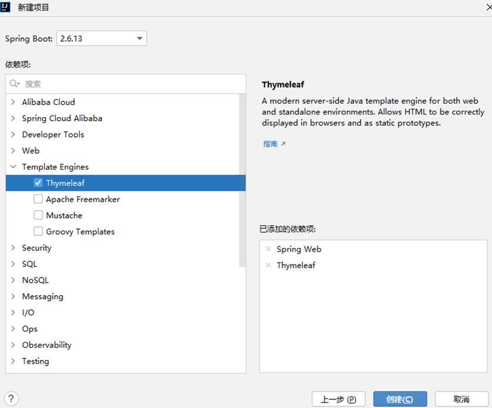Viewport: 492px width, 408px height.
Task: Select the Apache Freemarker label
Action: coord(83,199)
